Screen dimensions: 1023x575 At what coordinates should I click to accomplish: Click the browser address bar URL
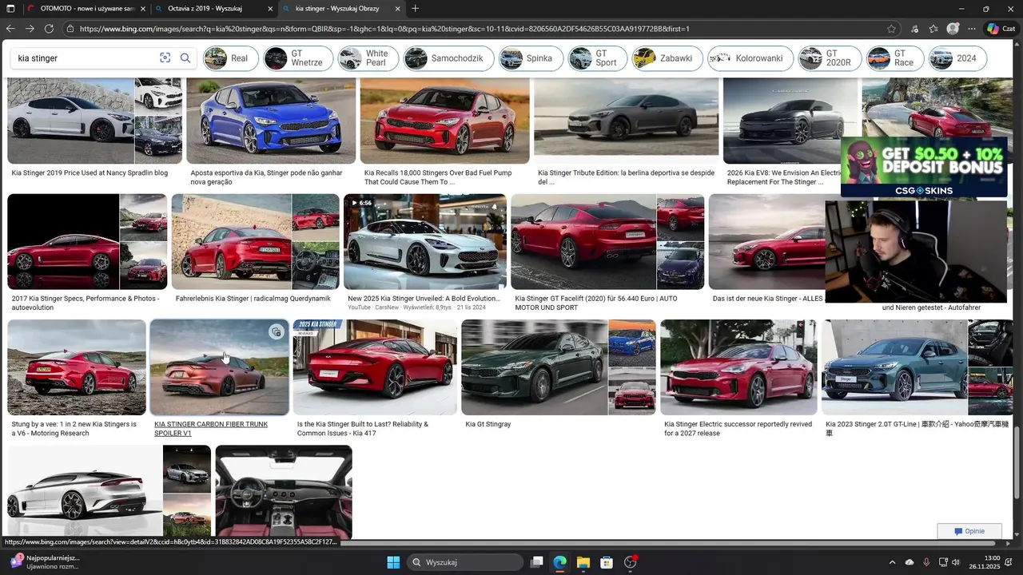click(480, 29)
